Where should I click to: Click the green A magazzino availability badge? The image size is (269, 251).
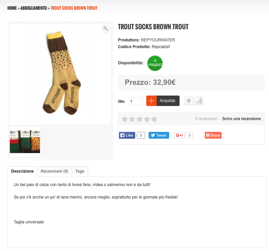coord(155,63)
